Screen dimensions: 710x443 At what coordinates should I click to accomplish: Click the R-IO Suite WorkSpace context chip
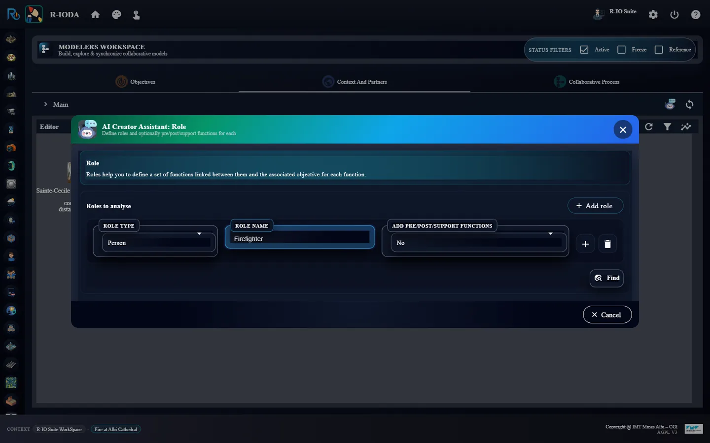point(59,429)
